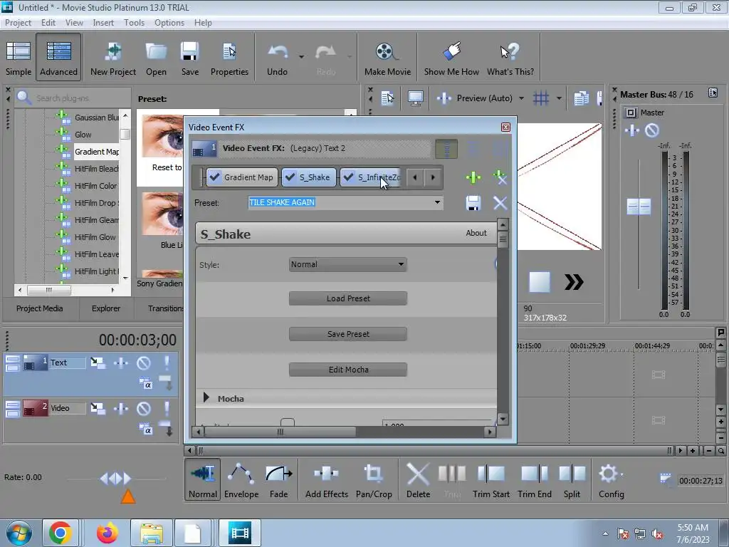This screenshot has width=729, height=547.
Task: Select the Fade tool
Action: coord(278,480)
